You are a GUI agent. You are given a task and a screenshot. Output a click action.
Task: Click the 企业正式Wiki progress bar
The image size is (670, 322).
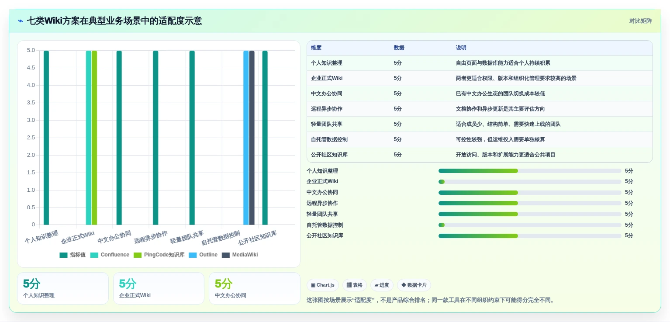[530, 182]
